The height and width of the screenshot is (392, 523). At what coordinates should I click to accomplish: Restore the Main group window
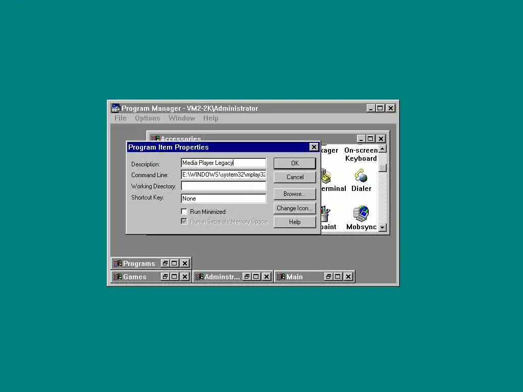click(x=328, y=277)
